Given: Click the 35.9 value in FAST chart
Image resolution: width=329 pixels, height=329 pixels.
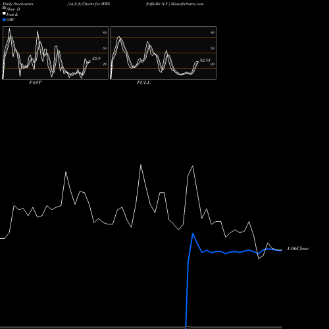Looking at the screenshot, I should pyautogui.click(x=96, y=59).
